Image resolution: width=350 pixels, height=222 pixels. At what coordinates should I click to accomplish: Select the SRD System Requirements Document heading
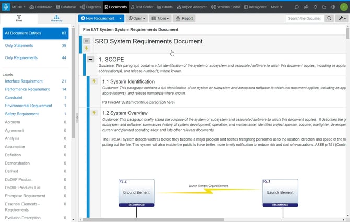coord(148,41)
